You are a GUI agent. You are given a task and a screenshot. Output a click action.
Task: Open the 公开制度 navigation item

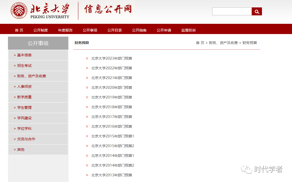click(x=41, y=30)
